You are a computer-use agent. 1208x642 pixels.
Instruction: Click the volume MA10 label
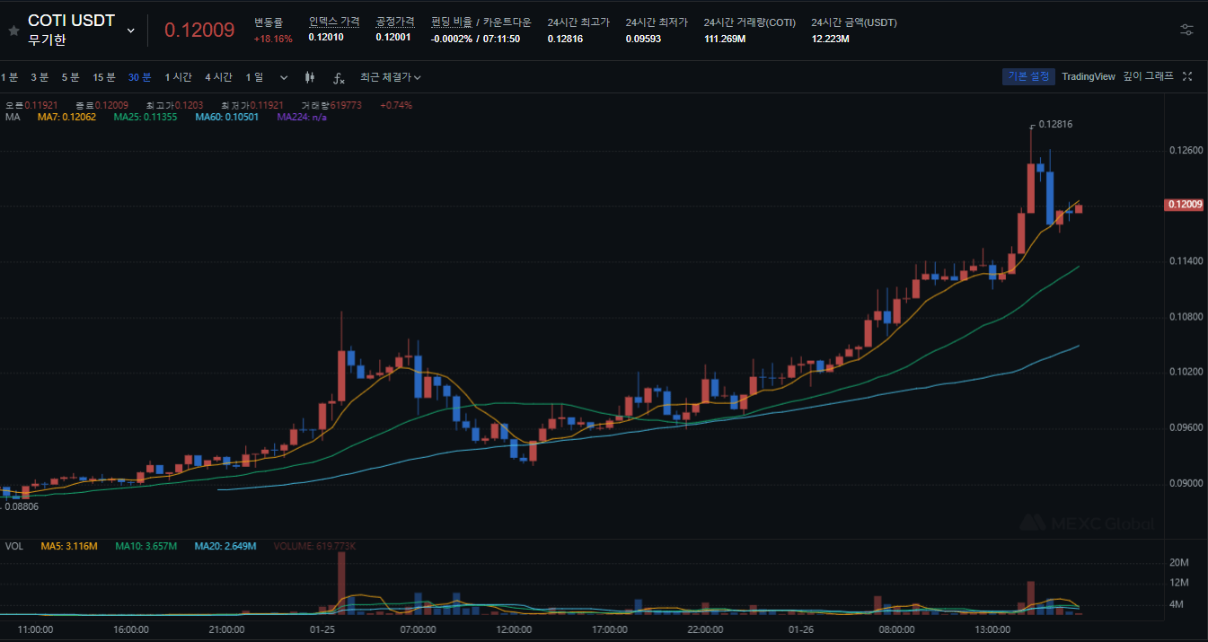(146, 546)
